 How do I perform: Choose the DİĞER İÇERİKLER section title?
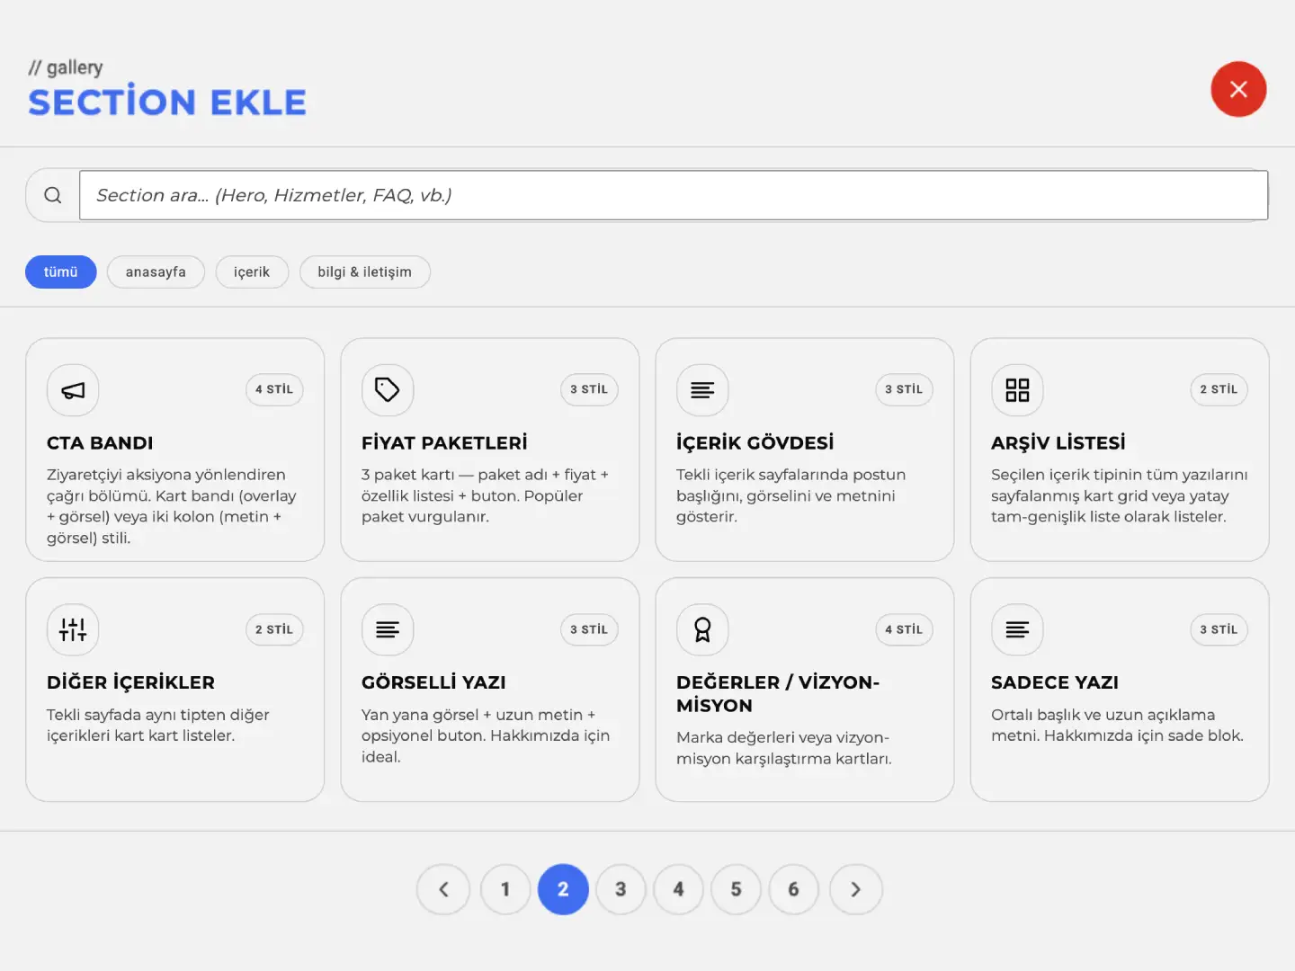pos(130,682)
